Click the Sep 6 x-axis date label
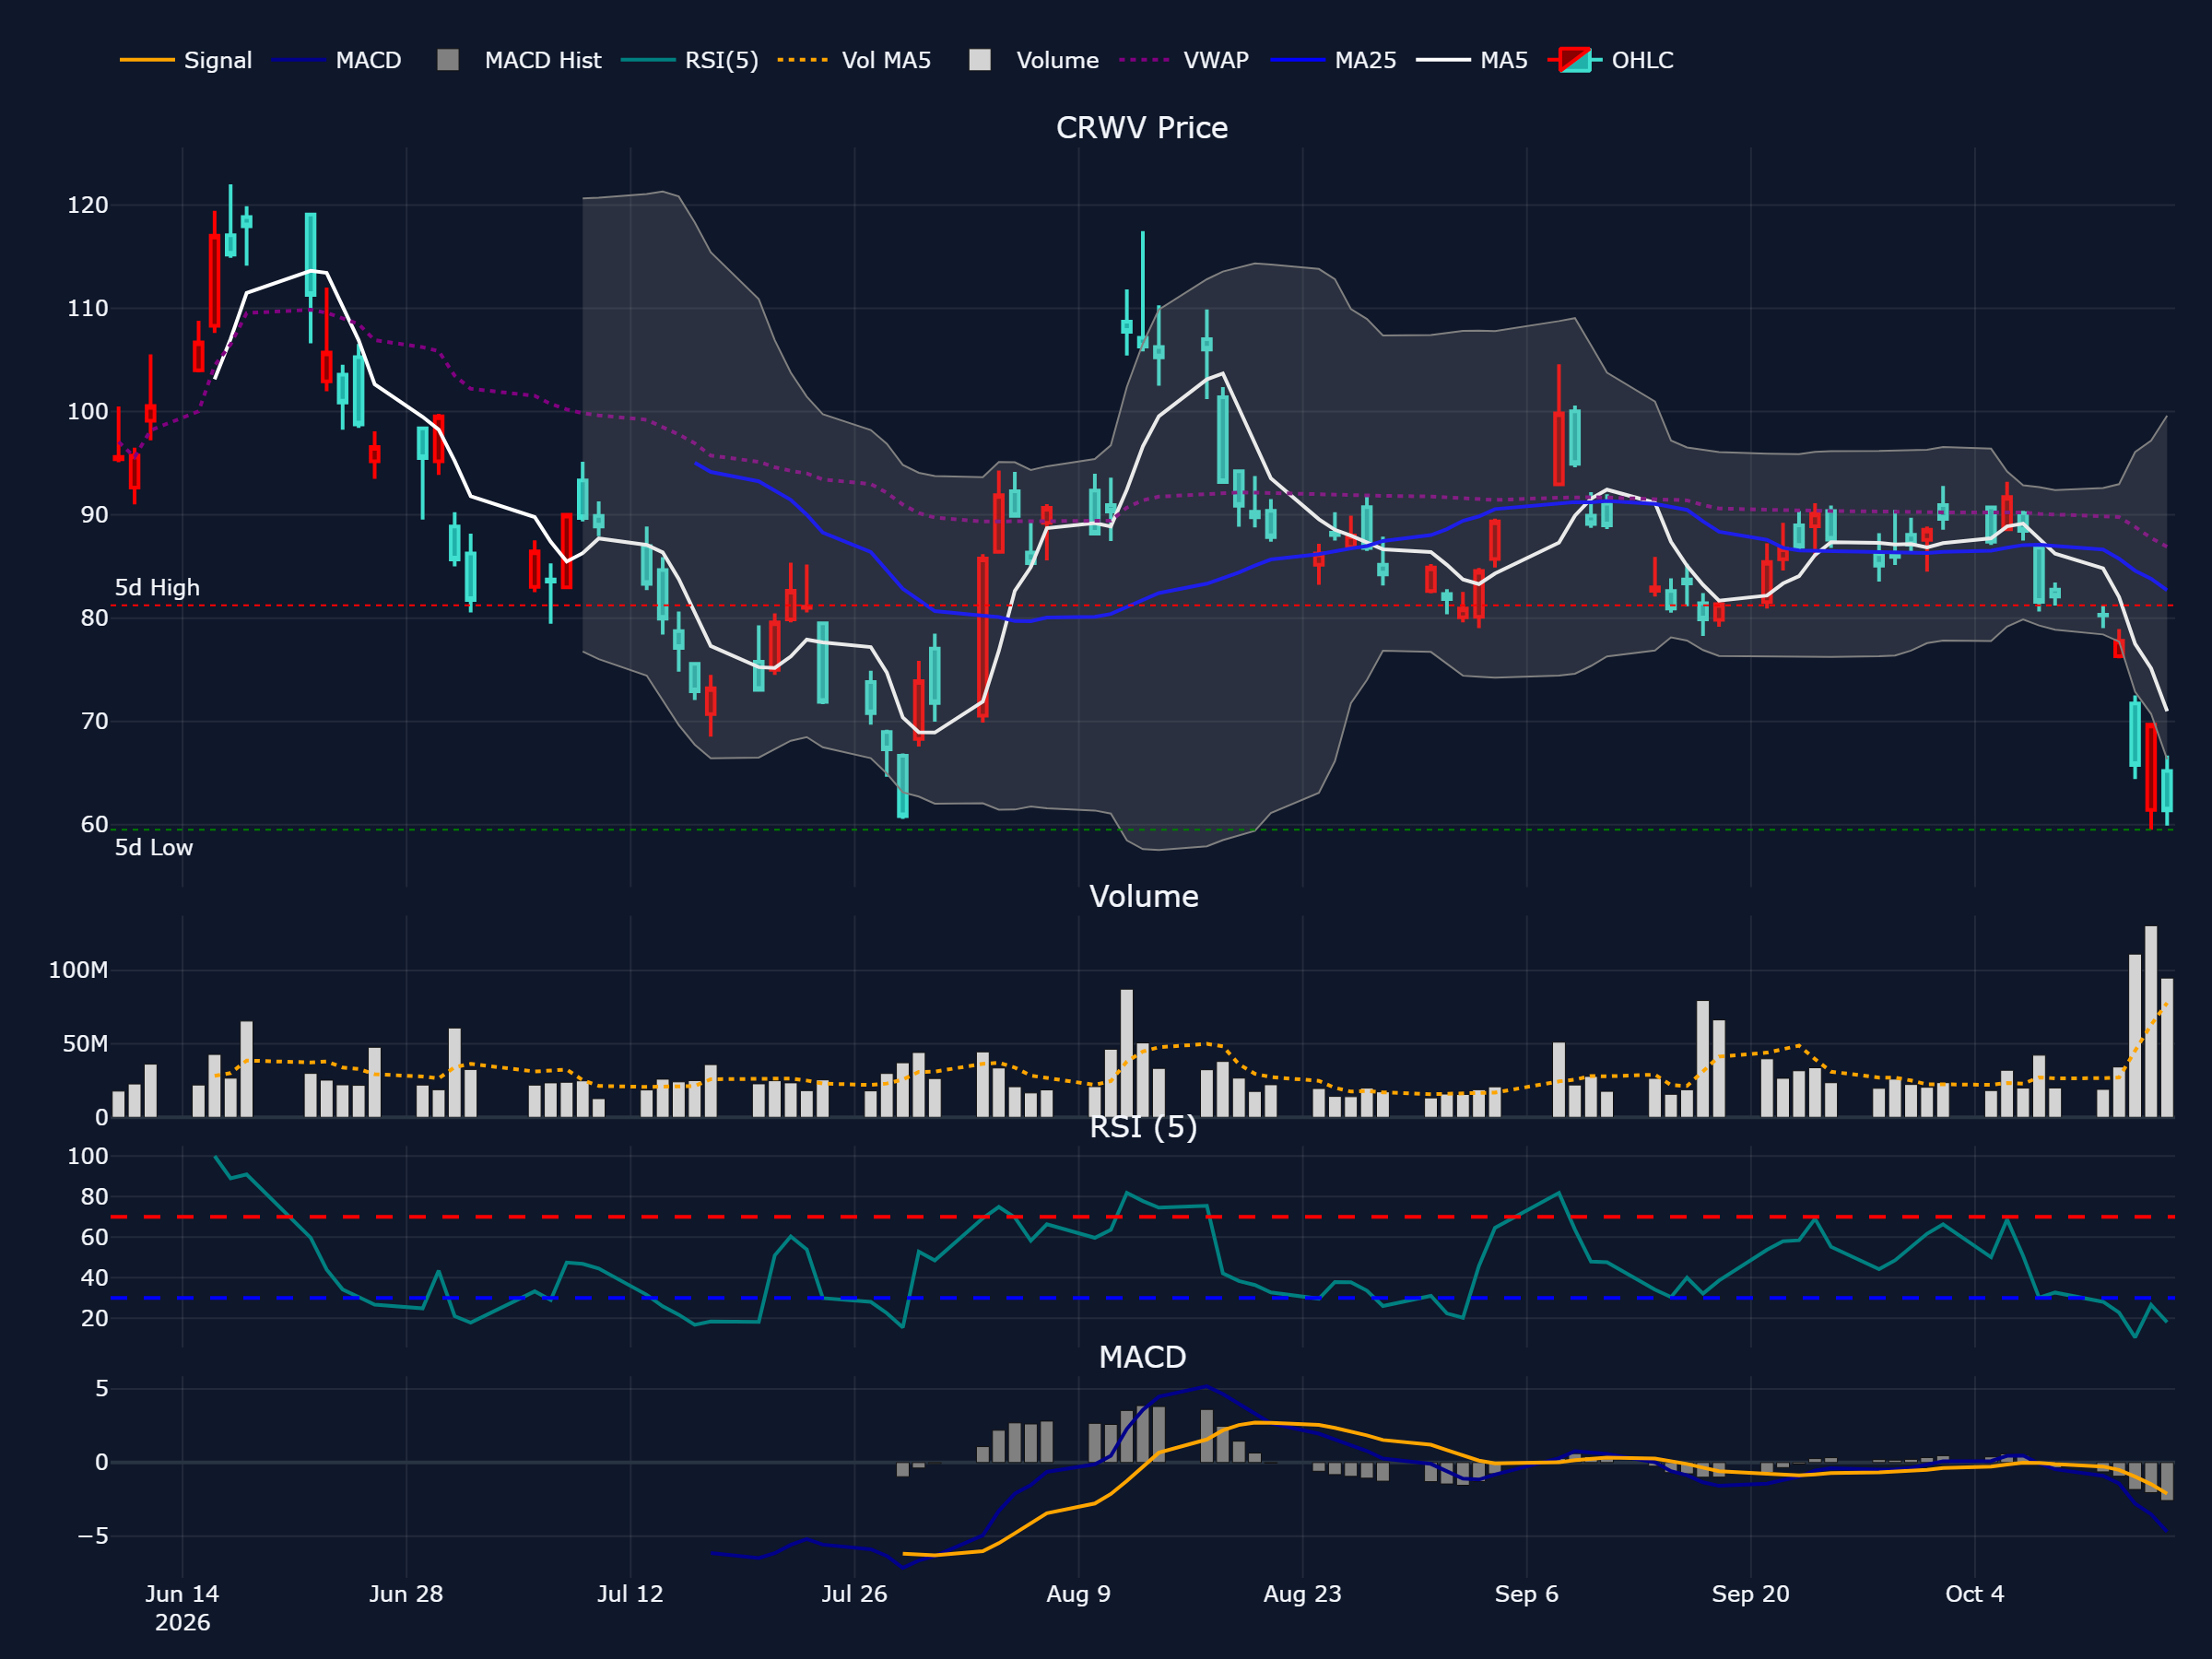 click(1526, 1594)
